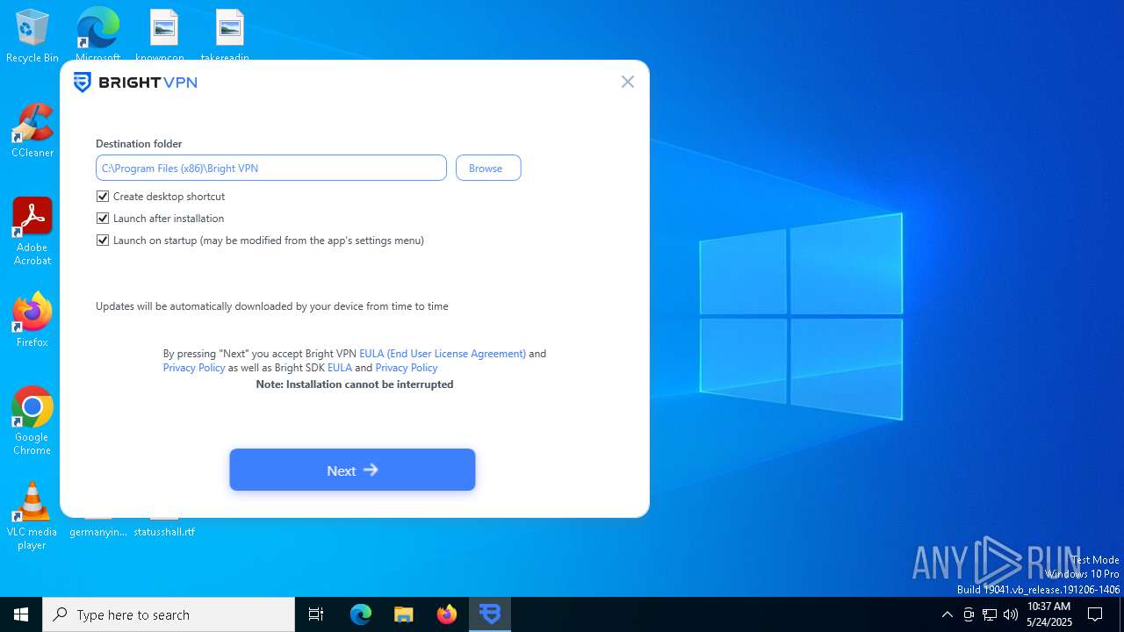
Task: Select the Google Chrome desktop shortcut
Action: 32,421
